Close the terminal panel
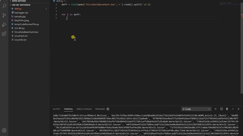The height and width of the screenshot is (136, 243). coord(238,109)
